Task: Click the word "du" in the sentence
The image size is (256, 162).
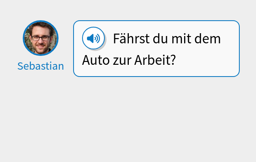Action: 159,39
